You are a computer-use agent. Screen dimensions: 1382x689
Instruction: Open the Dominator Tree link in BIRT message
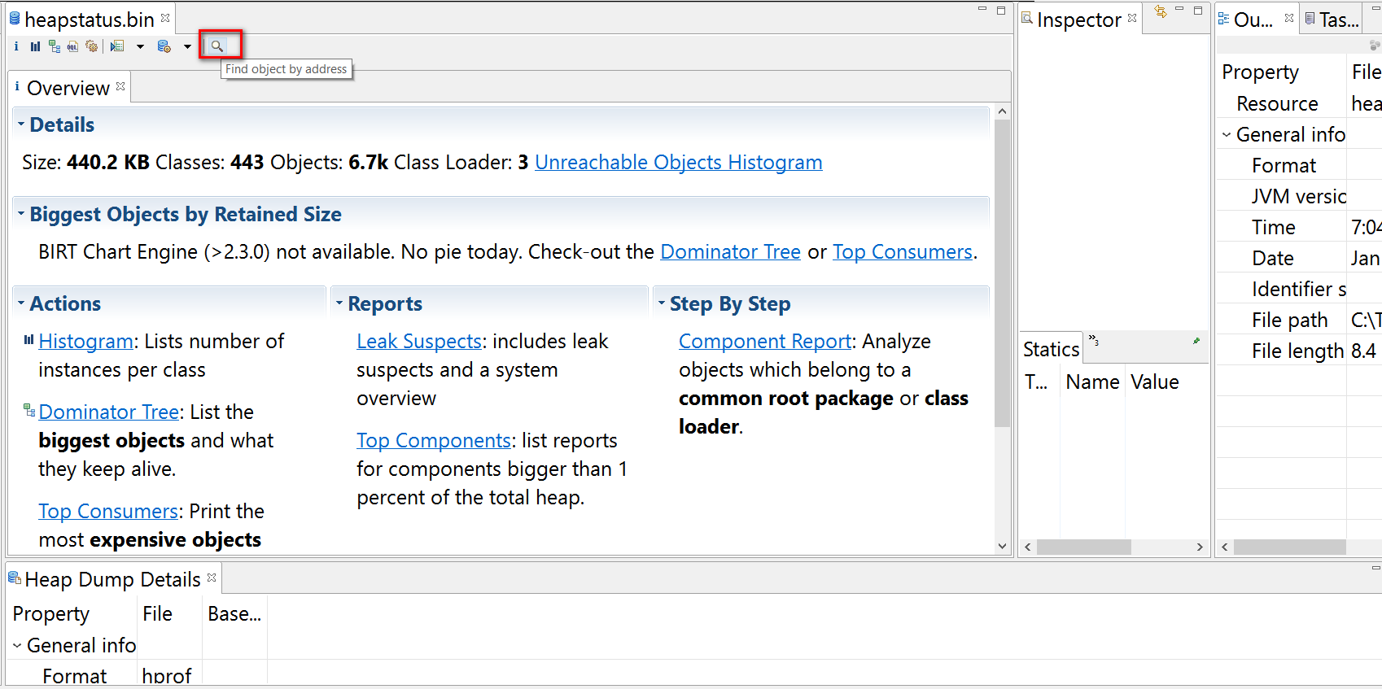pyautogui.click(x=730, y=251)
